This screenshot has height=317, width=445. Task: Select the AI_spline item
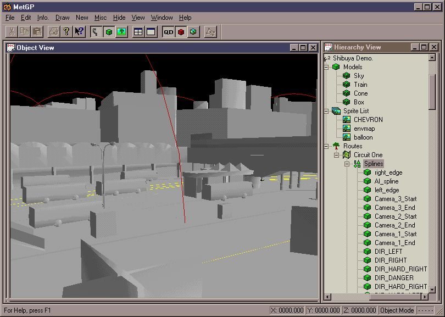coord(386,181)
